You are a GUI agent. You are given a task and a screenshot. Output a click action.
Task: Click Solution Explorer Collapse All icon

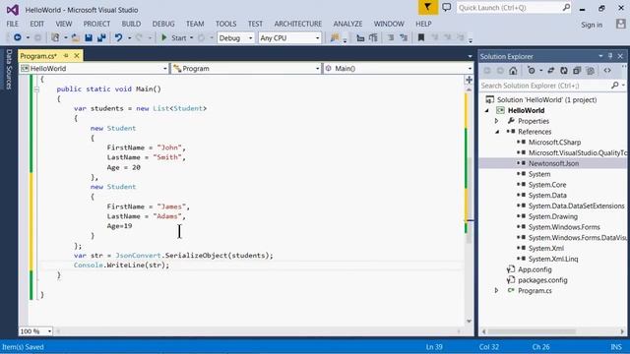[577, 71]
